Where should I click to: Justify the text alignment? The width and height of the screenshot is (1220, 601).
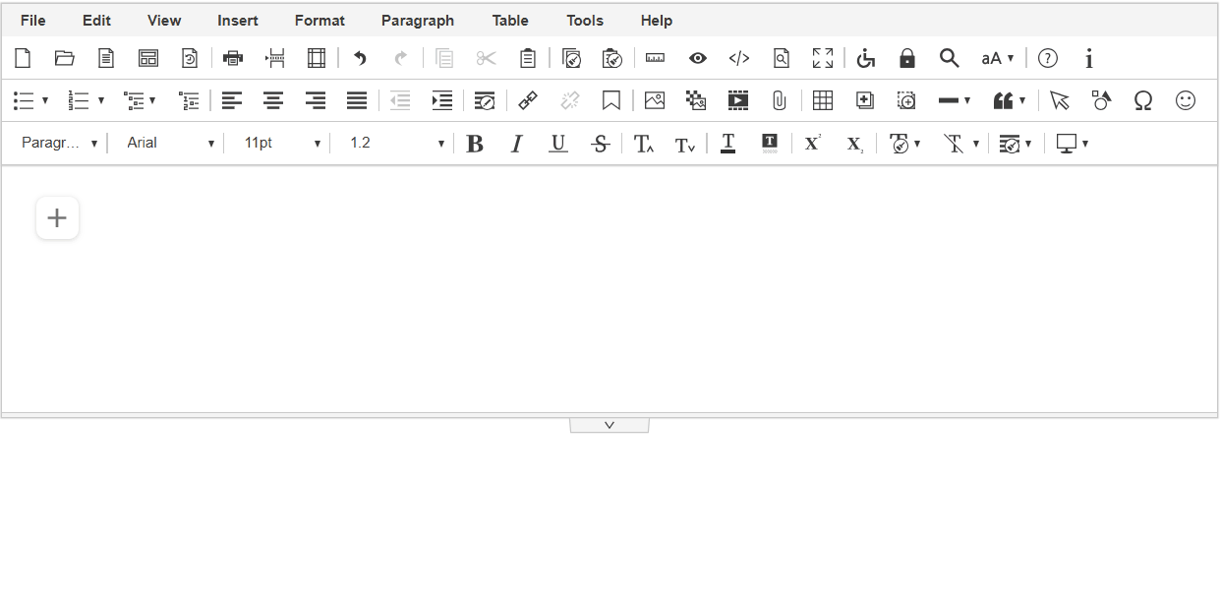[x=357, y=100]
